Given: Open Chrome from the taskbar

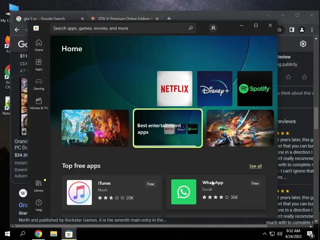Looking at the screenshot, I should (38, 234).
